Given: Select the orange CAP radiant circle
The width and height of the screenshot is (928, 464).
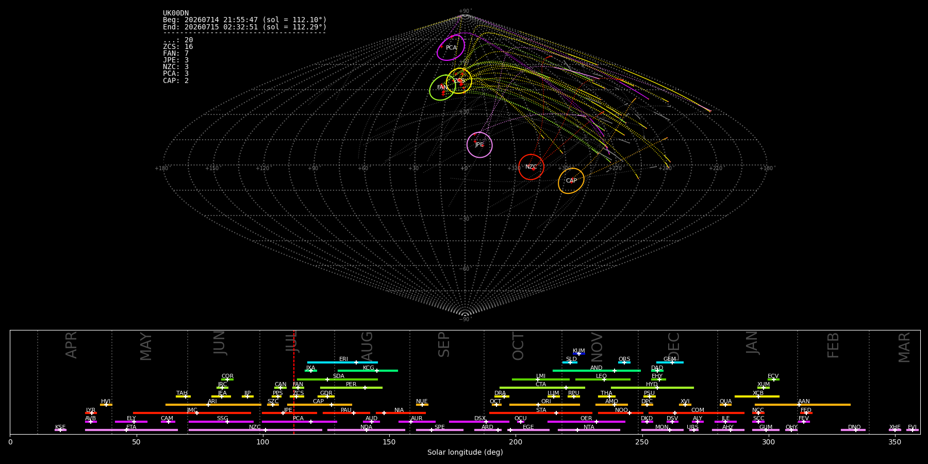Looking at the screenshot, I should click(x=571, y=181).
